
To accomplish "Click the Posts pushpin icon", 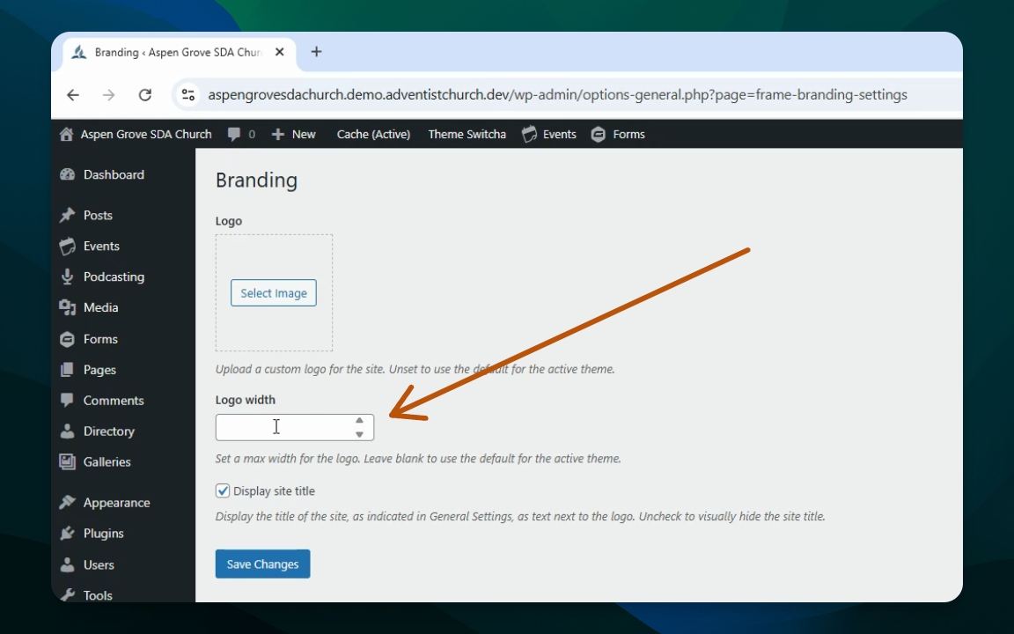I will pos(67,215).
